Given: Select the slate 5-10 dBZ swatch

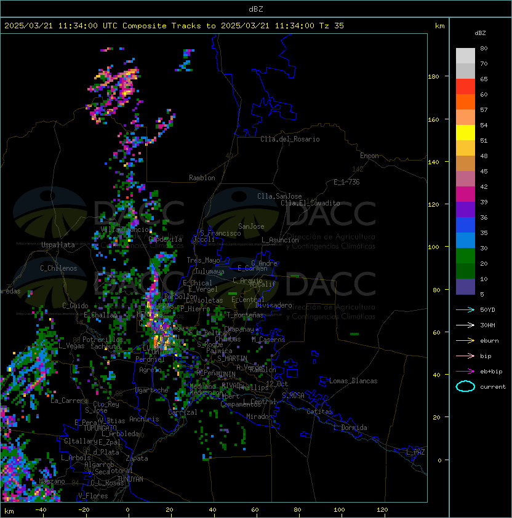Looking at the screenshot, I should tap(465, 287).
